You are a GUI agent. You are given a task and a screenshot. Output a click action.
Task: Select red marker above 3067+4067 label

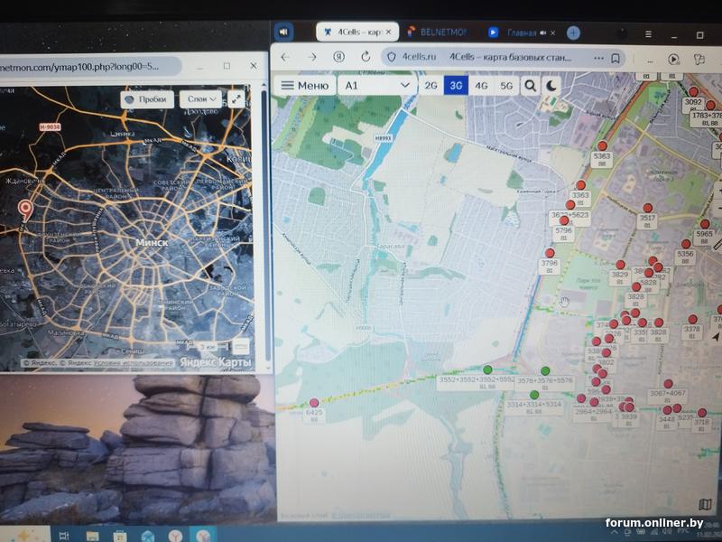click(668, 383)
